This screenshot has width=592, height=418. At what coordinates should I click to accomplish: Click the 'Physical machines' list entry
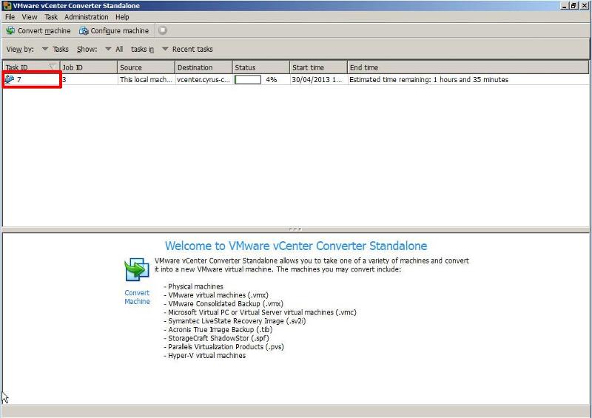[x=195, y=286]
